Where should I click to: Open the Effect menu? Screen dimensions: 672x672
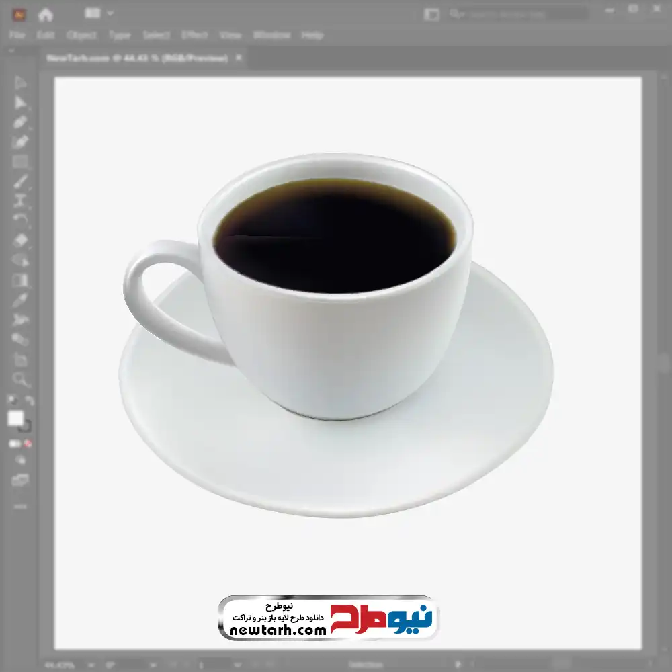click(x=194, y=35)
